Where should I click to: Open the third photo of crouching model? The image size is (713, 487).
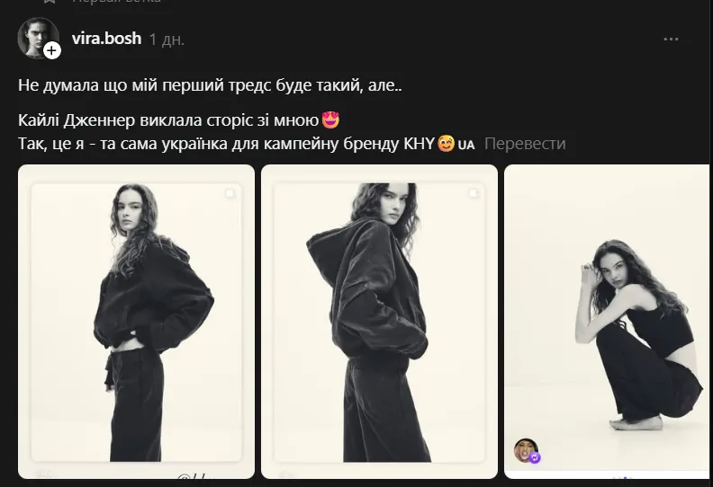click(x=608, y=322)
